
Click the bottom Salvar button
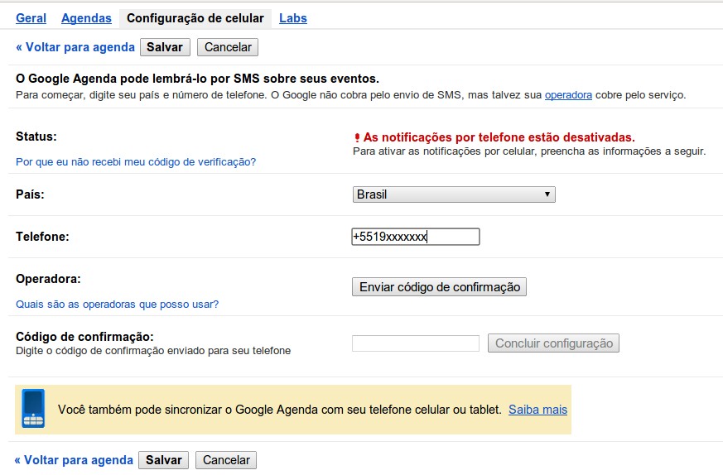pos(163,460)
